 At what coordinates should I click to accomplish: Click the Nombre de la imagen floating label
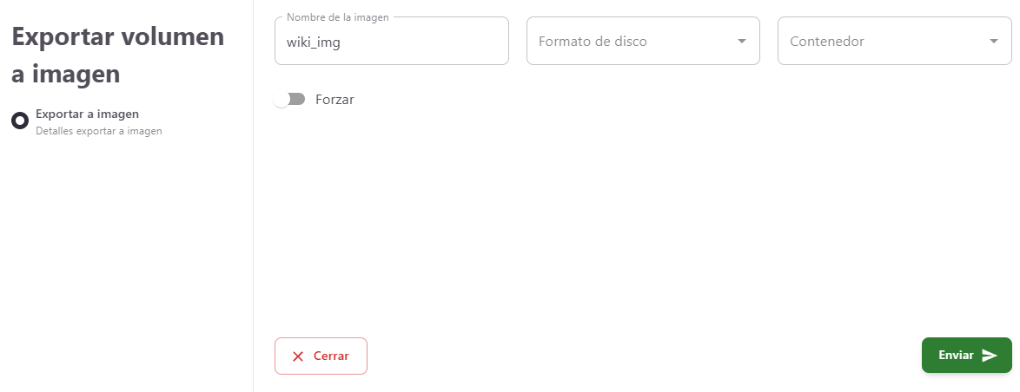tap(338, 17)
